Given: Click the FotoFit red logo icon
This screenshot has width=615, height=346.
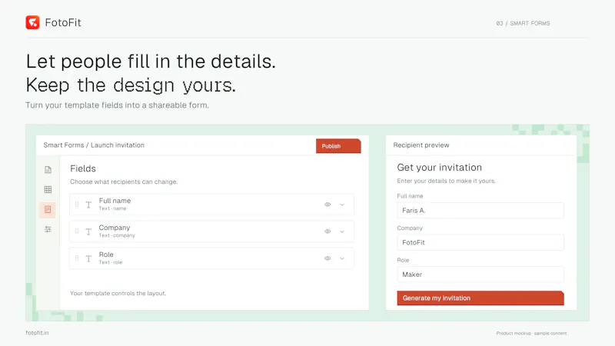Looking at the screenshot, I should pyautogui.click(x=32, y=22).
